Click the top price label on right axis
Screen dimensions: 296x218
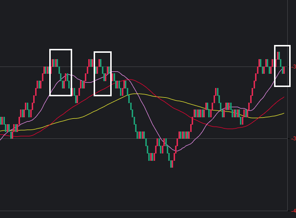click(294, 66)
